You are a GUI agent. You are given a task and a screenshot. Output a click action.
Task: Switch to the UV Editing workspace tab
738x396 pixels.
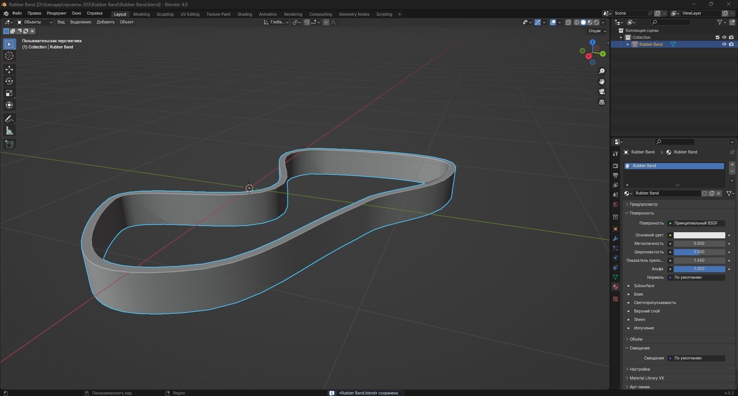tap(190, 14)
